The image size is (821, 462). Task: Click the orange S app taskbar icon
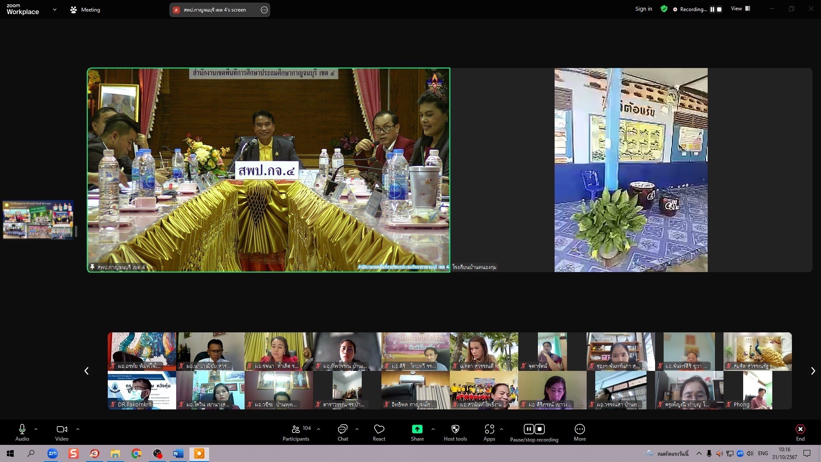74,453
